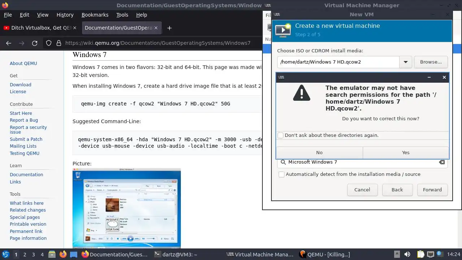
Task: Open the Download link in wiki sidebar
Action: [21, 85]
